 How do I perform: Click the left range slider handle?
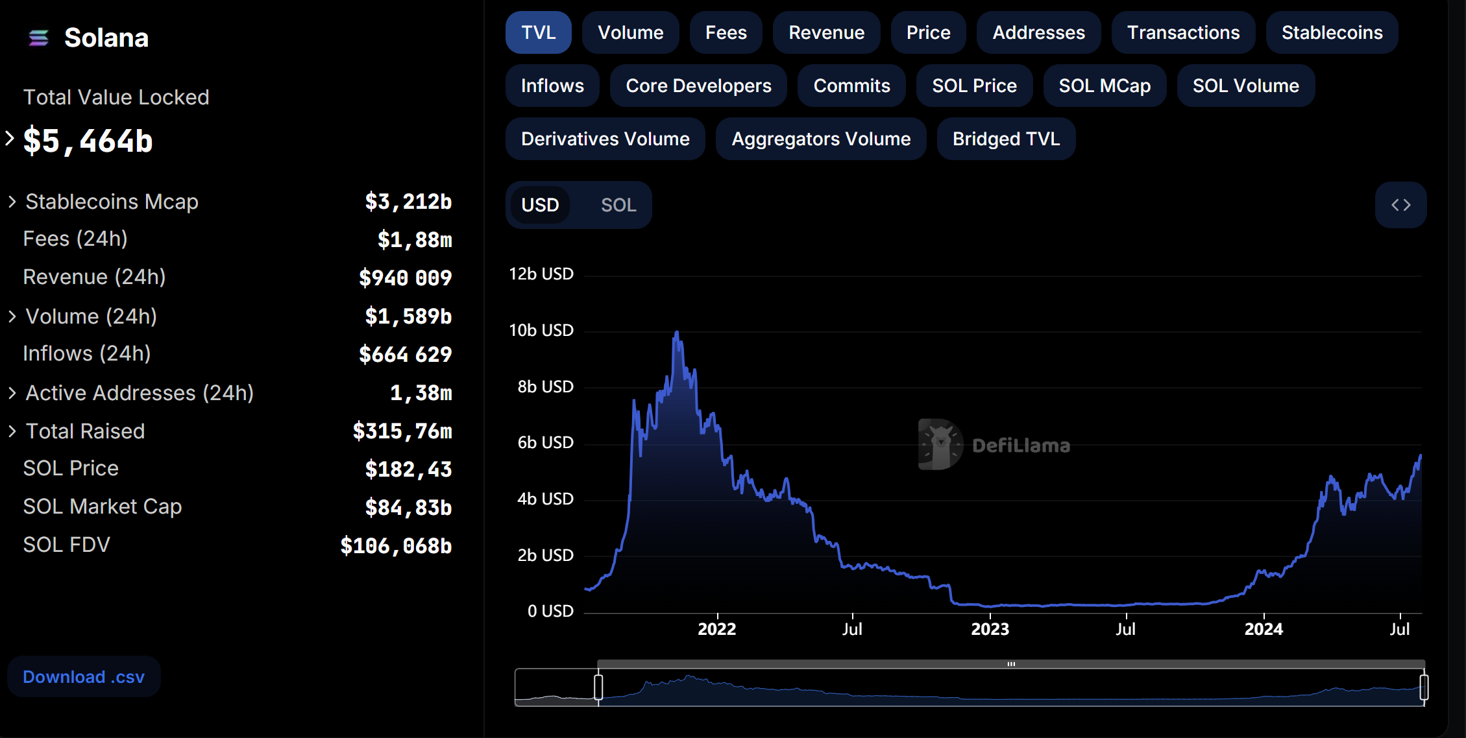(598, 687)
